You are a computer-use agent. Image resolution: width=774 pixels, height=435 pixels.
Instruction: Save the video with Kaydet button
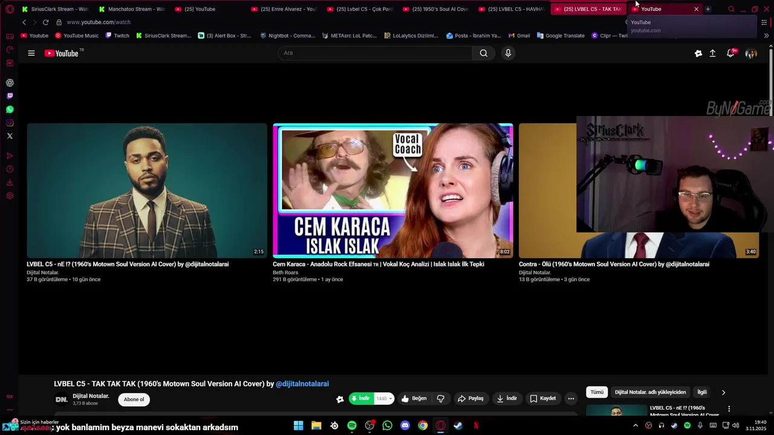pos(543,399)
